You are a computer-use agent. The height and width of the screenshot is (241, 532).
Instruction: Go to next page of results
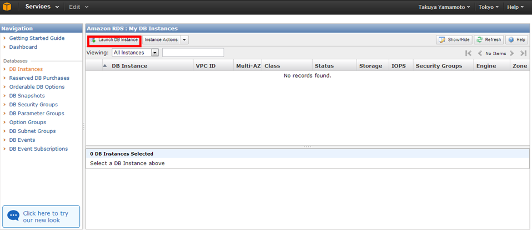coord(512,53)
